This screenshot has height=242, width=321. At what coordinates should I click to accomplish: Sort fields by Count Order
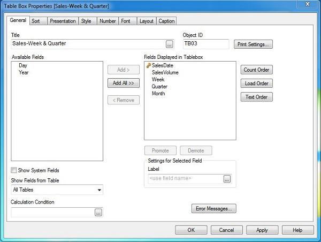pos(256,70)
